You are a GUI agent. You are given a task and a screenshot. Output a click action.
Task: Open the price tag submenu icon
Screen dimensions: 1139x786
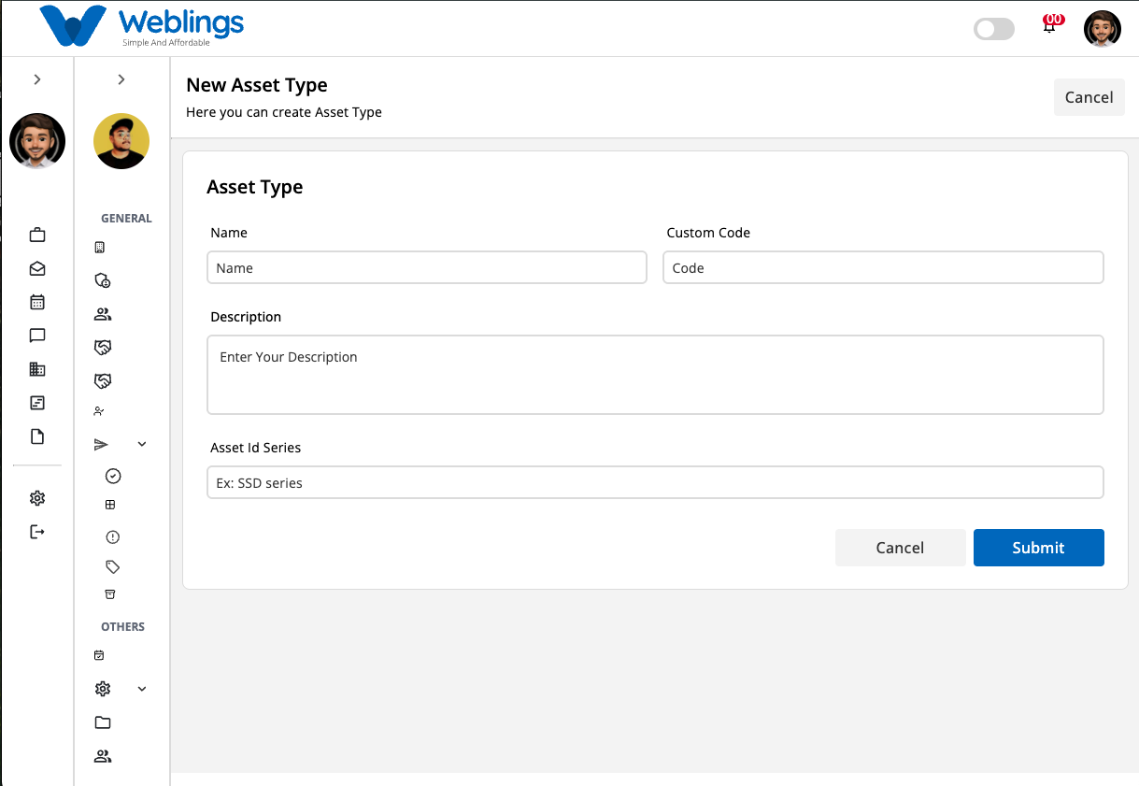coord(113,566)
